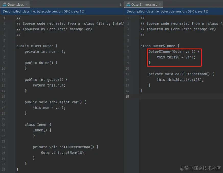Close the Outer$Inner.class tab
The width and height of the screenshot is (223, 173).
(160, 4)
